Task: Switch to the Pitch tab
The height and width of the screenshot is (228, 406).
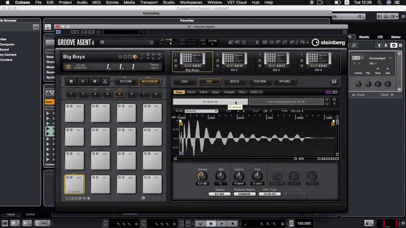Action: pos(191,92)
